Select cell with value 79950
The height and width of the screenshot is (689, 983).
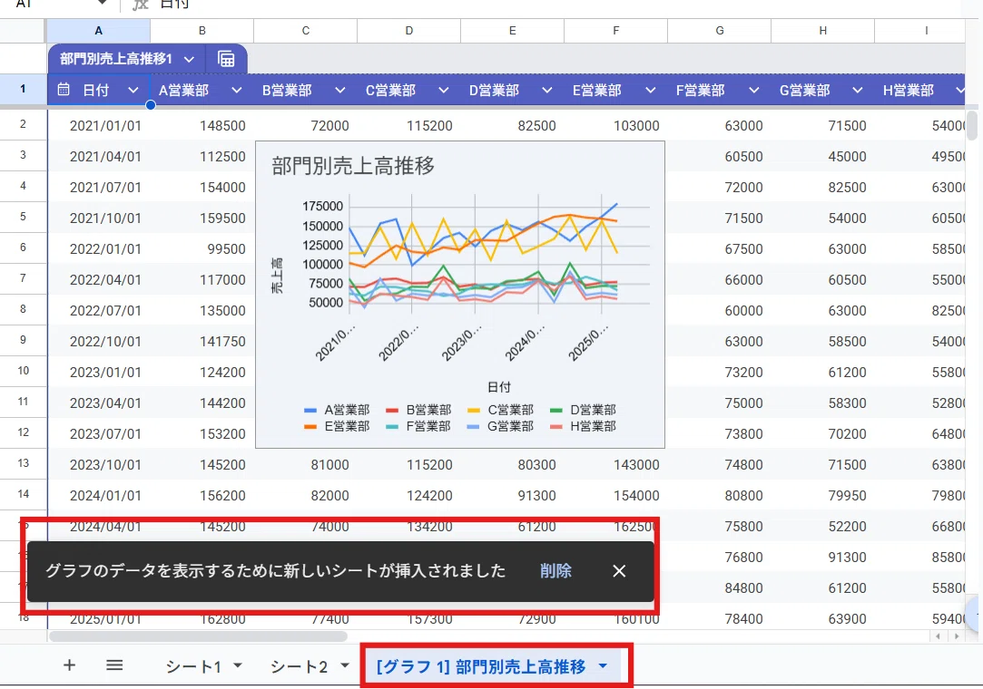click(823, 496)
